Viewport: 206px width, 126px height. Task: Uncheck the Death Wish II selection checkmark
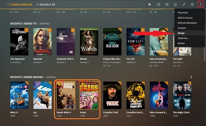tap(59, 84)
